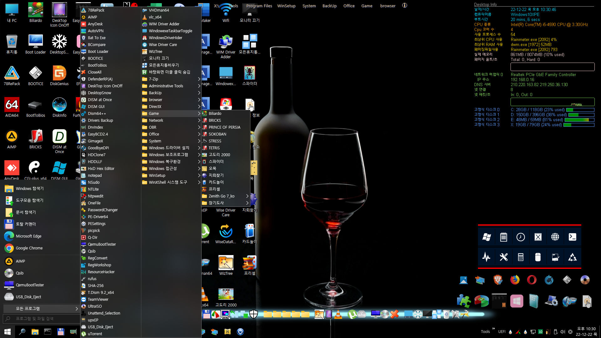Open the AIDA64 desktop icon

click(12, 107)
